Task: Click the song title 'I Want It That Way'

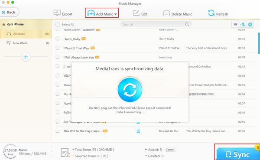Action: coord(76,48)
